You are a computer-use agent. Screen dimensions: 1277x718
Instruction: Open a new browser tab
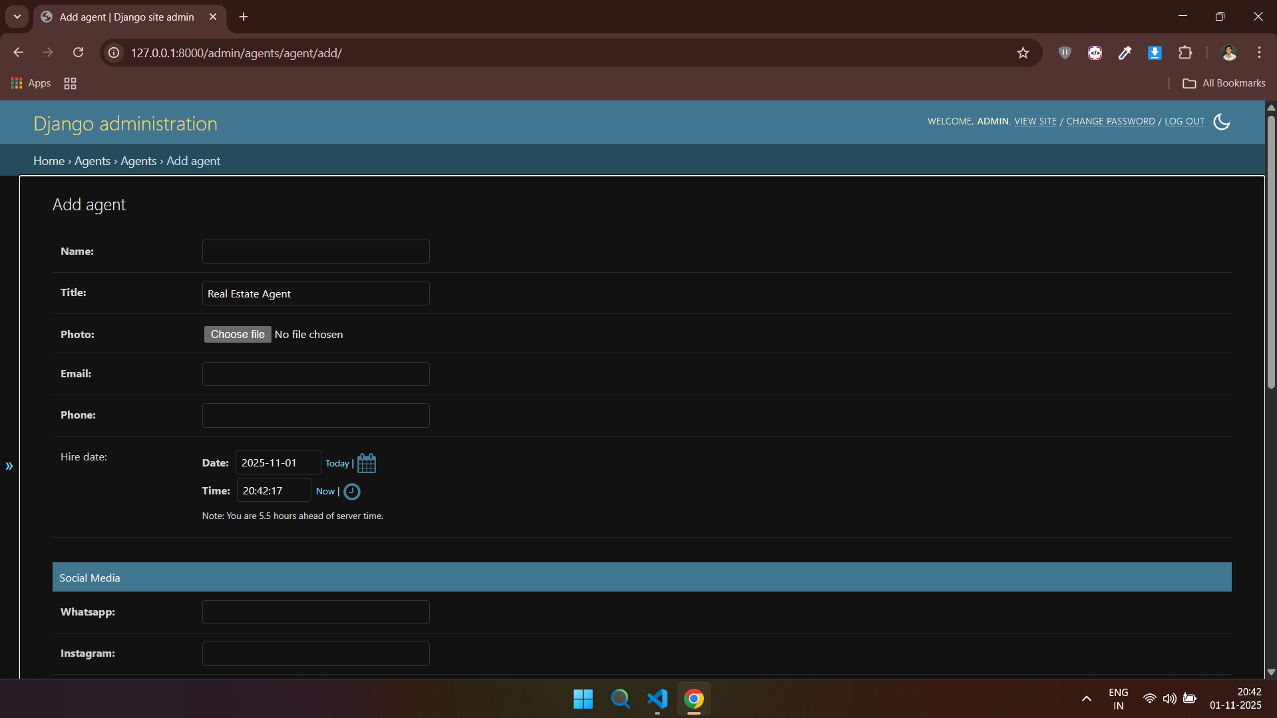point(244,17)
